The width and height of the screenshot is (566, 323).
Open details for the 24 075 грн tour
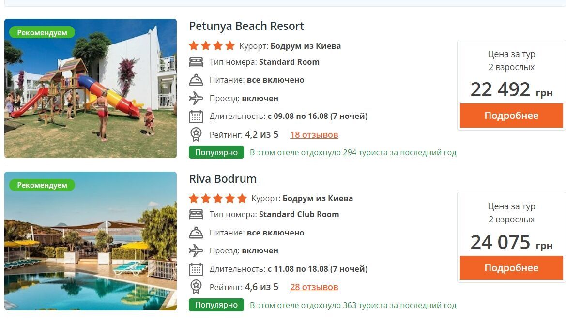(x=511, y=268)
